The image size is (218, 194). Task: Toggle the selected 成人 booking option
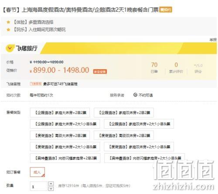pos(37,172)
